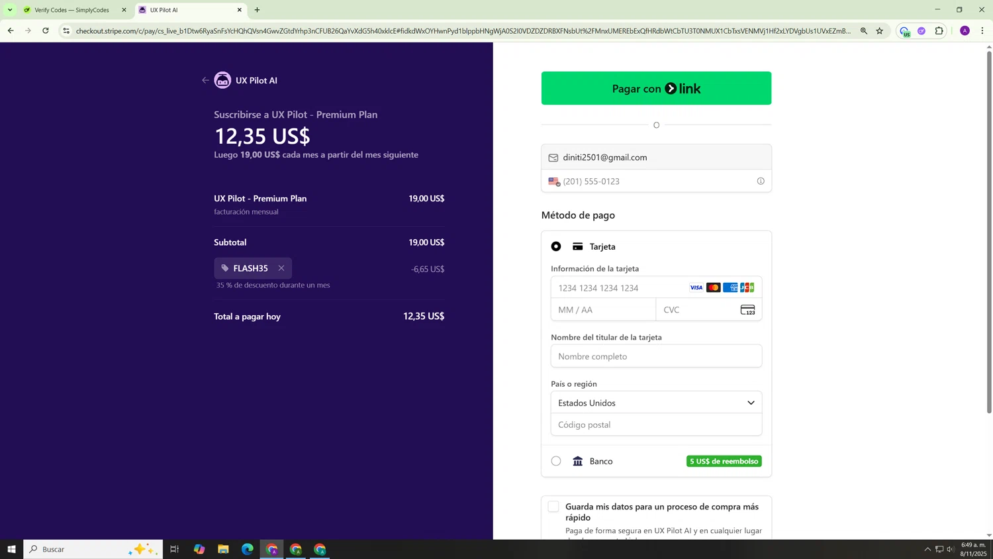Show hidden system tray icons

tap(927, 549)
